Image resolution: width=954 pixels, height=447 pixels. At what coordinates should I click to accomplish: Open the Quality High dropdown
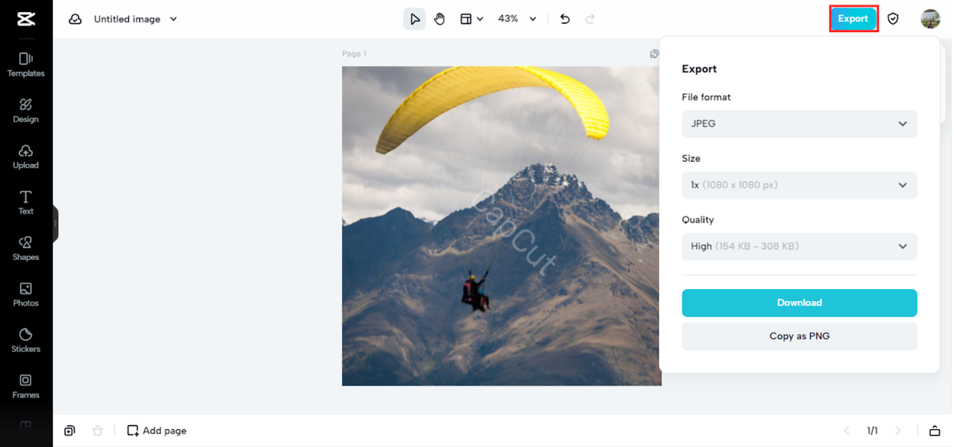point(799,246)
